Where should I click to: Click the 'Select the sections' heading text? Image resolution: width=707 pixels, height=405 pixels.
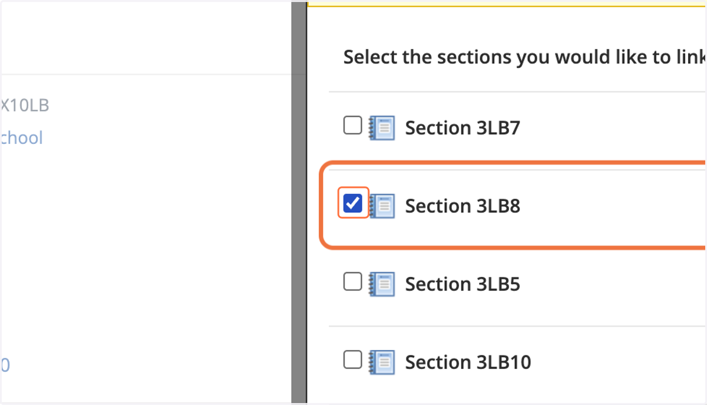point(524,57)
